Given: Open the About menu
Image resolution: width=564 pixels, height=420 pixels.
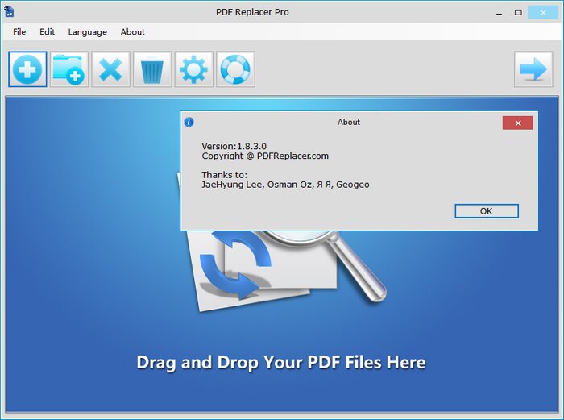Looking at the screenshot, I should point(133,32).
